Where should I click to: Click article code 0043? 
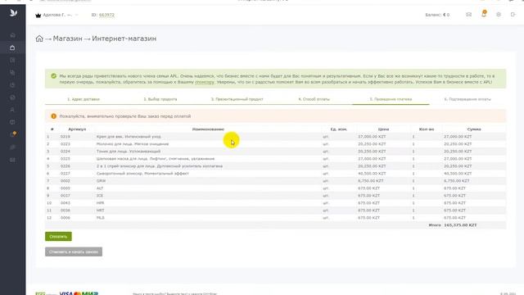[65, 203]
